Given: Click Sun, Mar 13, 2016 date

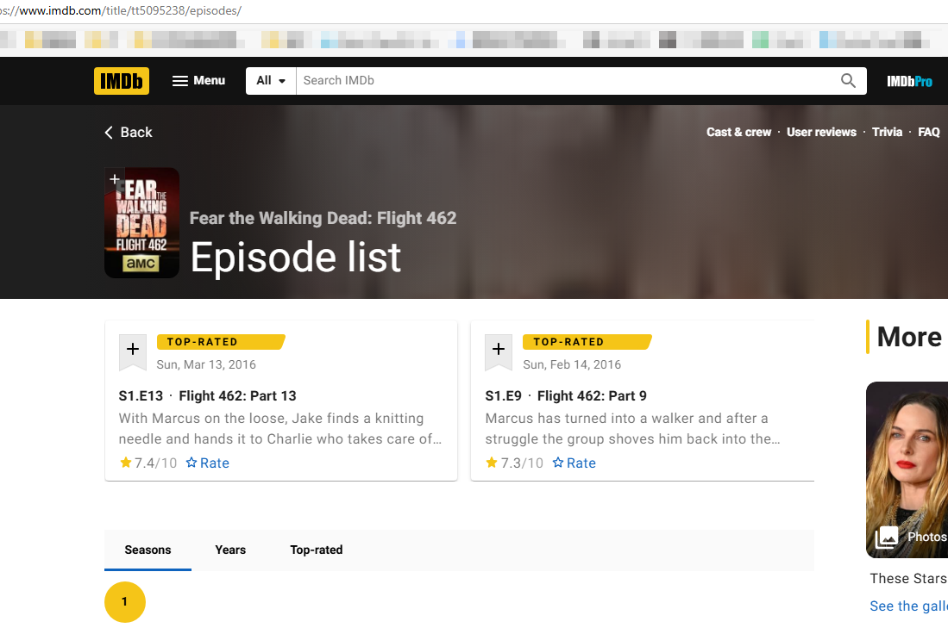Looking at the screenshot, I should pyautogui.click(x=206, y=364).
